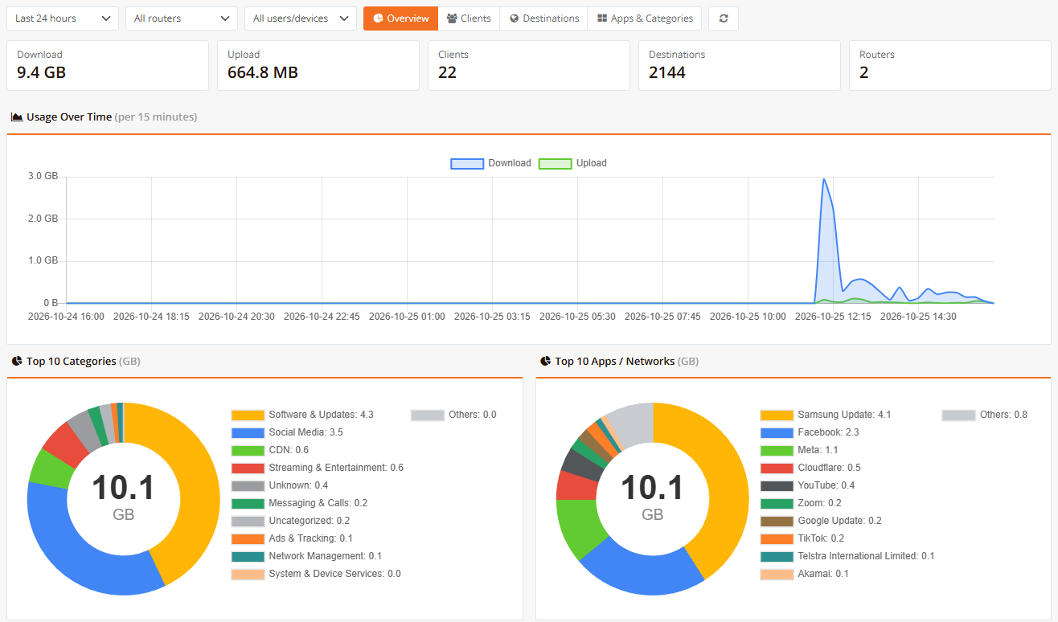1058x622 pixels.
Task: Click the apps Others: 0.8 legend entry
Action: [985, 415]
